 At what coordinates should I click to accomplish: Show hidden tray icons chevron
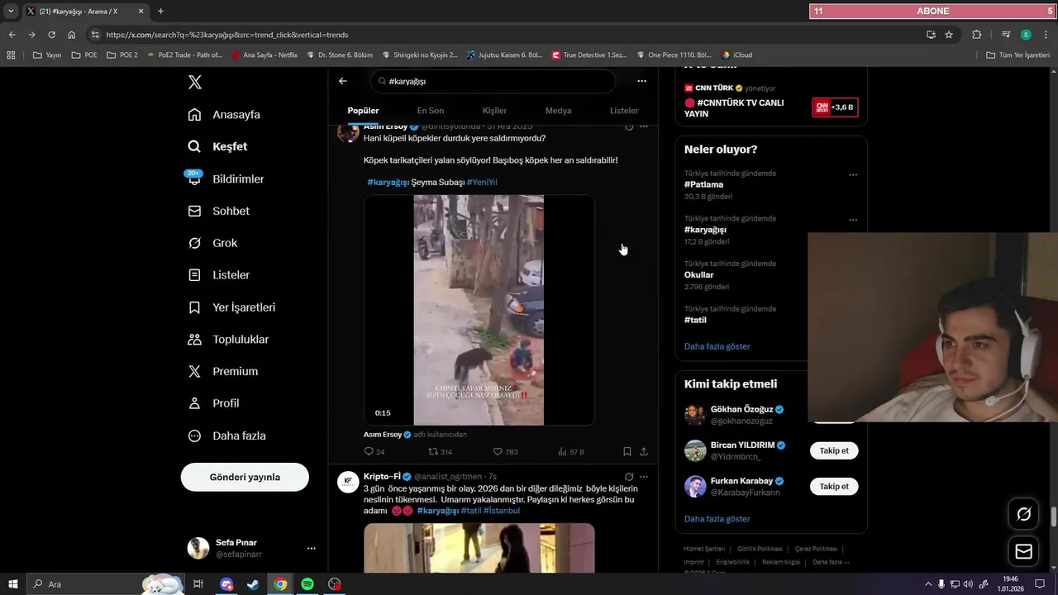click(927, 584)
